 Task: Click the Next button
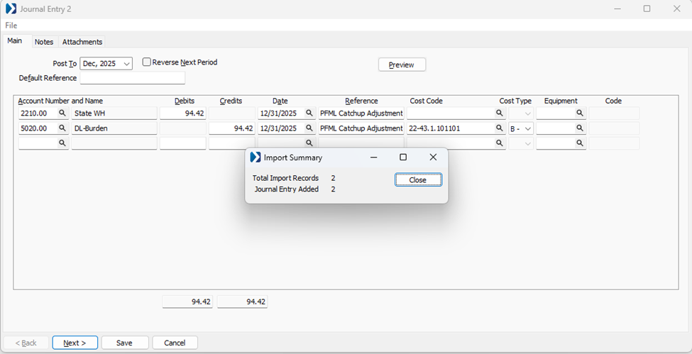(x=75, y=343)
